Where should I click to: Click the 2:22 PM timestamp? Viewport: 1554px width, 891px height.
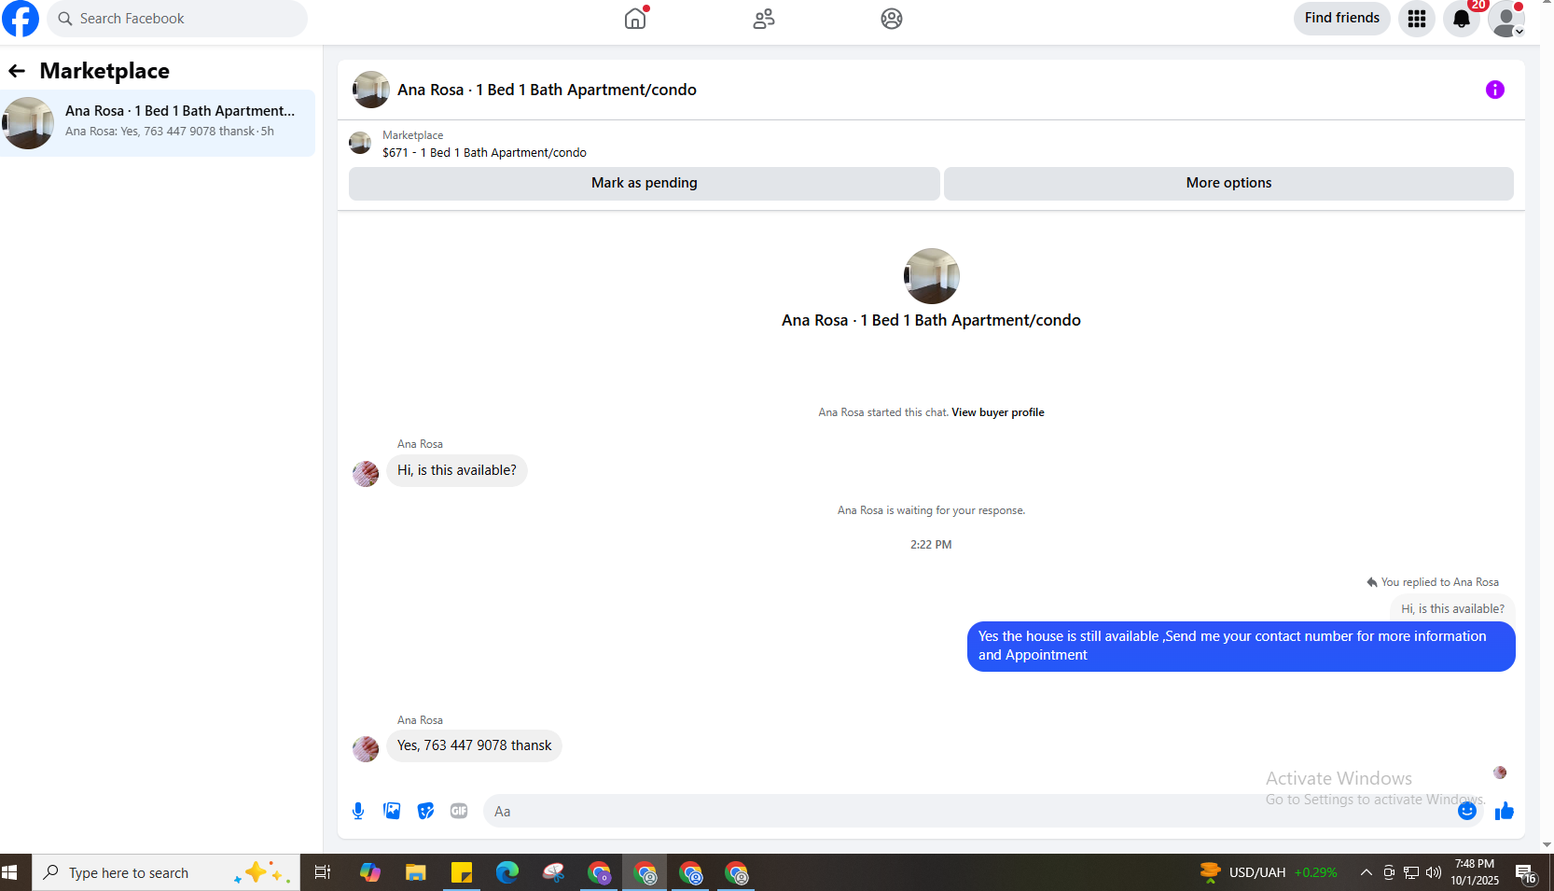931,545
